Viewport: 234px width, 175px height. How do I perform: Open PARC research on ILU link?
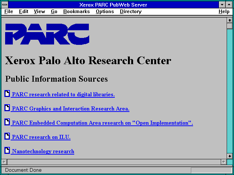41,137
